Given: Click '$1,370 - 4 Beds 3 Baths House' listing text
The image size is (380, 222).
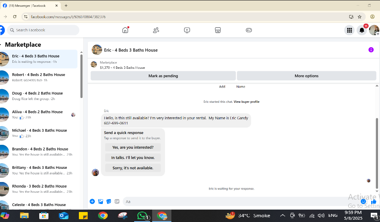Looking at the screenshot, I should point(123,68).
